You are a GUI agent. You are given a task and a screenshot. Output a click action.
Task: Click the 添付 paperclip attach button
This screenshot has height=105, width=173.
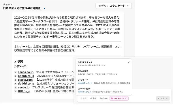coord(93,98)
